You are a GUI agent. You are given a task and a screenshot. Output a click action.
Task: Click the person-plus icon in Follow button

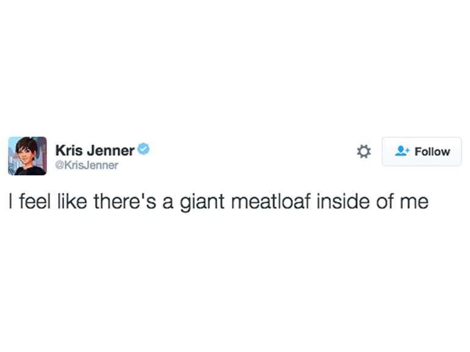coord(402,151)
